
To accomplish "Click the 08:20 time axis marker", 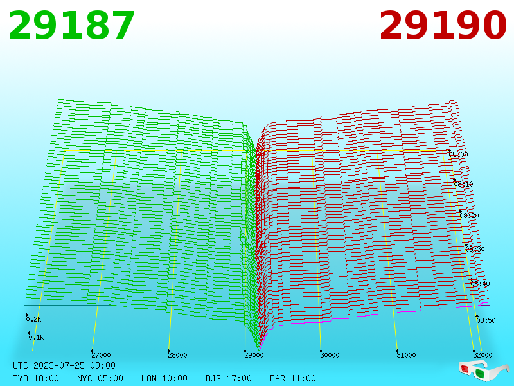I will coord(469,216).
